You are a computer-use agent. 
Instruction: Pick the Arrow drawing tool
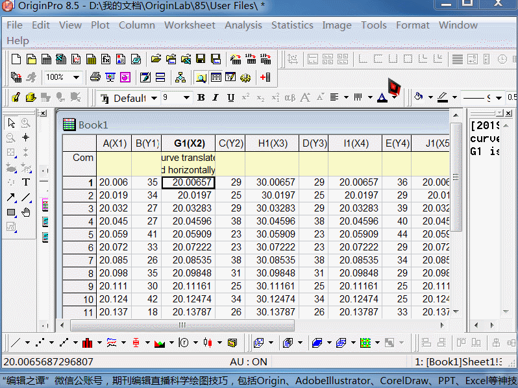[11, 197]
